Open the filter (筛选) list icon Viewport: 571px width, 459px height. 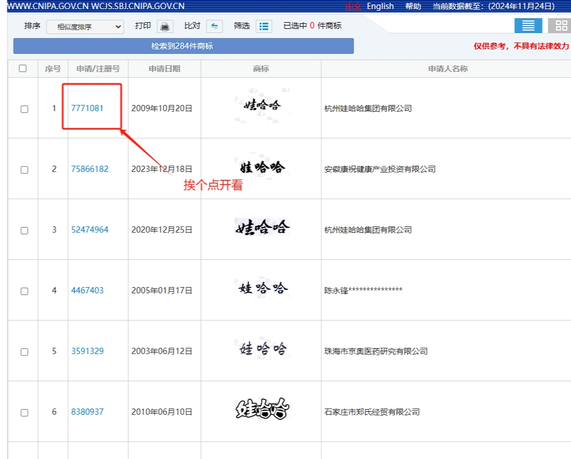coord(264,26)
